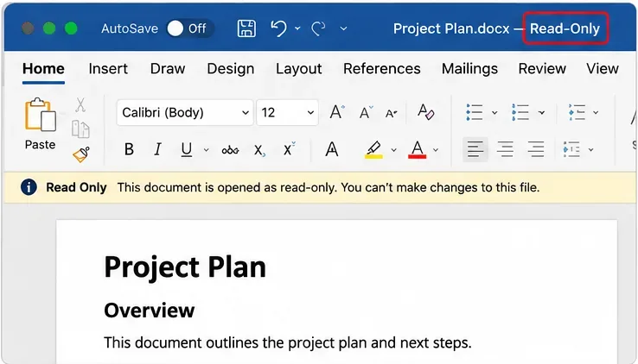Go to the Layout tab
638x364 pixels.
click(298, 69)
